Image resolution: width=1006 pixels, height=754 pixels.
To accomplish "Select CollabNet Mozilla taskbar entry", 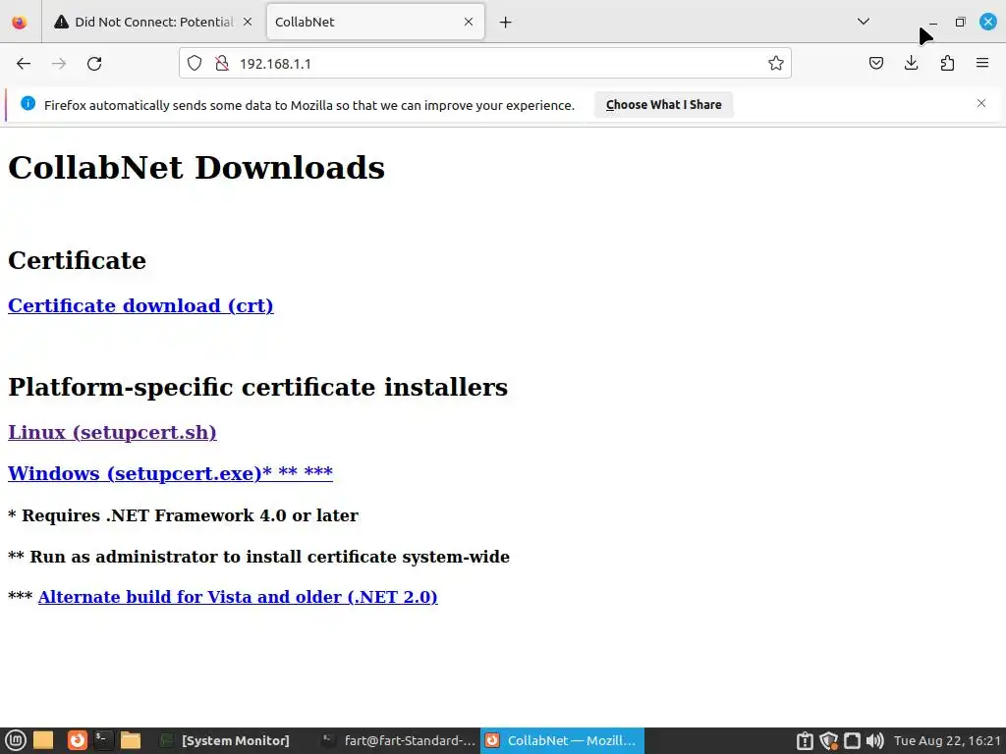I will click(x=563, y=740).
